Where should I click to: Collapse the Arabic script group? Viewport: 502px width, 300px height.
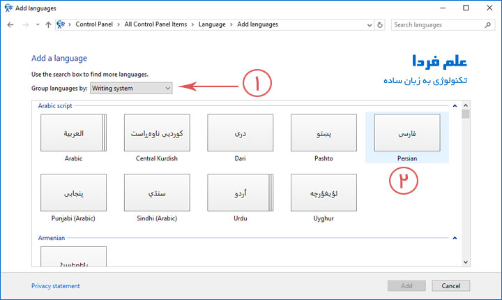pos(455,106)
